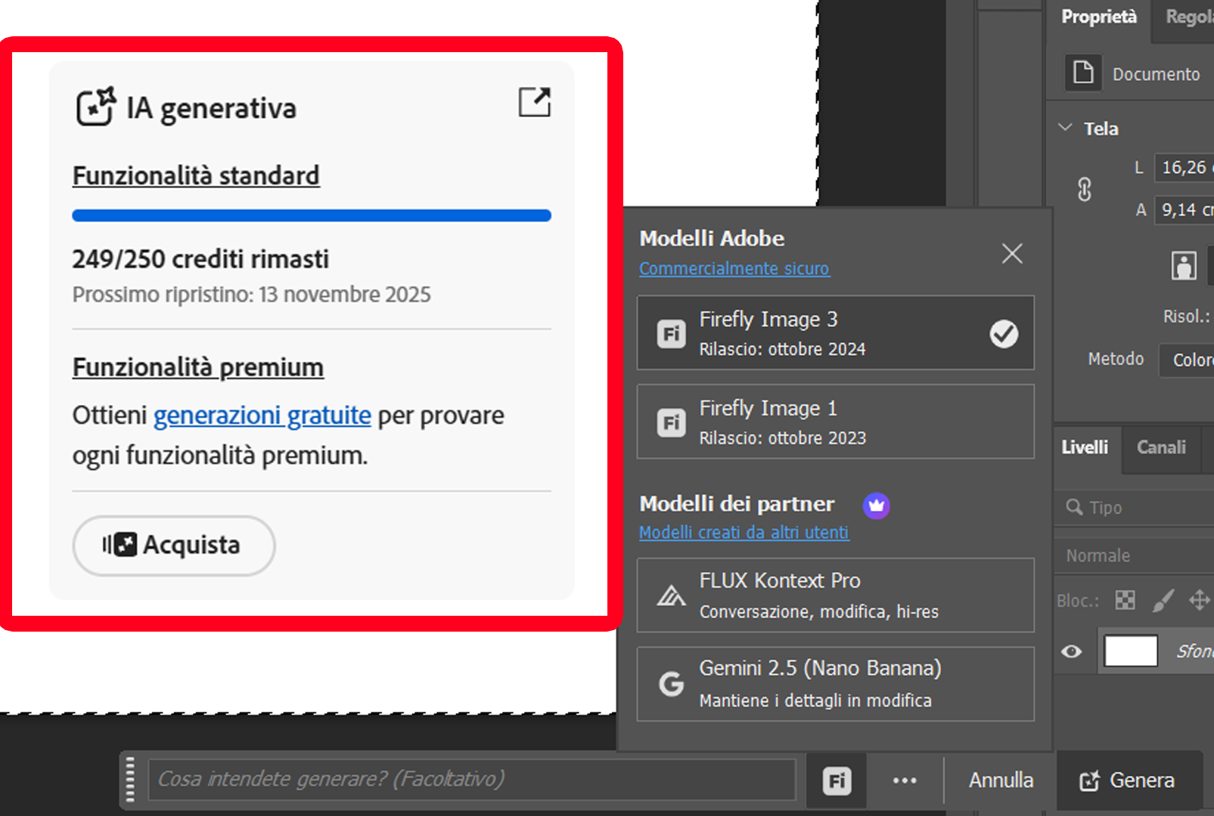The height and width of the screenshot is (816, 1214).
Task: Click the Firefly icon beside Firefly Image 3
Action: click(671, 334)
